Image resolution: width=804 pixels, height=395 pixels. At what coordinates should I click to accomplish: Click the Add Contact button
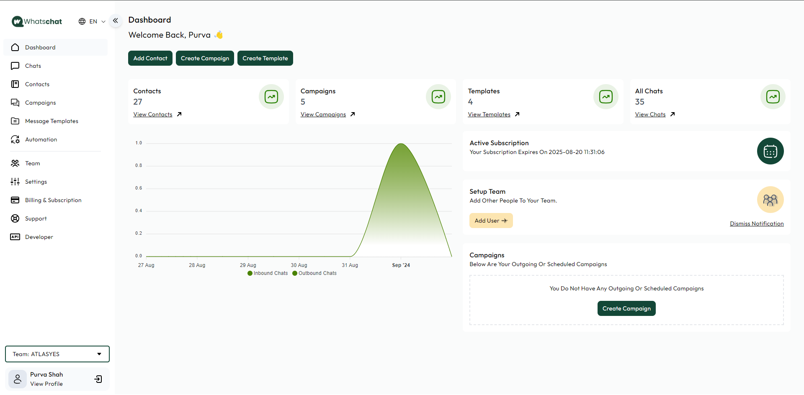click(x=150, y=58)
